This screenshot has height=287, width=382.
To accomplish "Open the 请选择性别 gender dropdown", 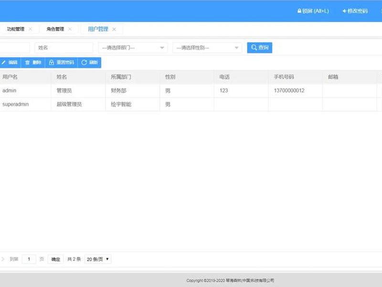I will (x=207, y=47).
